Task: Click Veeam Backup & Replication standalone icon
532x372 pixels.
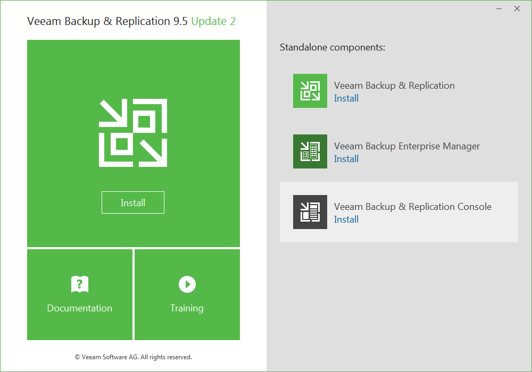Action: [310, 91]
